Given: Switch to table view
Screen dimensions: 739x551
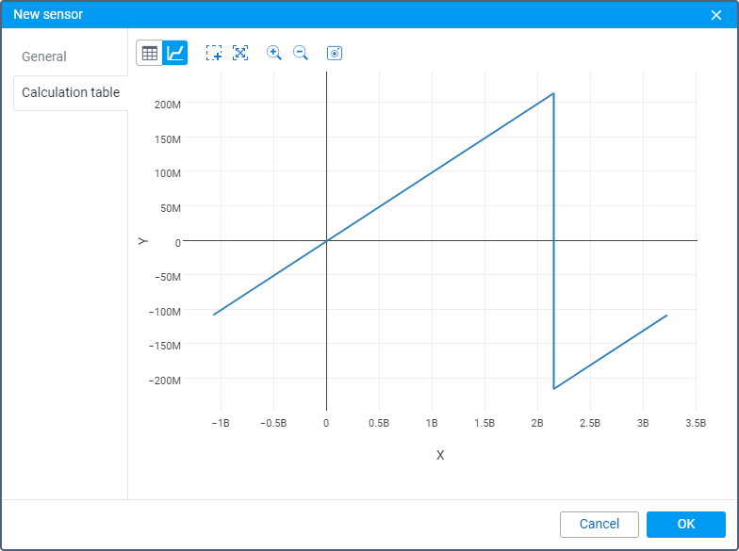Looking at the screenshot, I should click(x=149, y=53).
